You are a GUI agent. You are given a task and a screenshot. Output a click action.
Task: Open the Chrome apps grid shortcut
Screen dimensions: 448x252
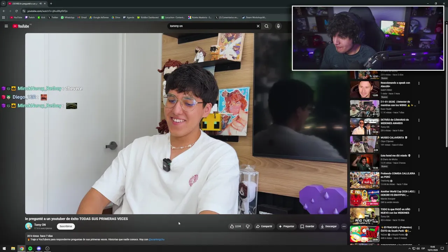tap(3, 17)
